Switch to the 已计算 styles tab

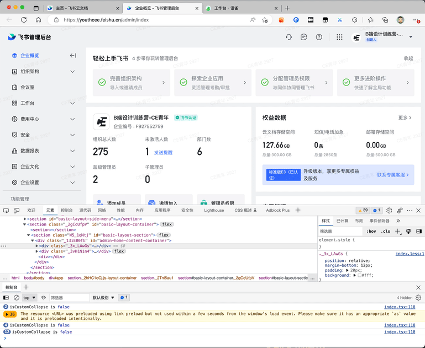pos(342,221)
